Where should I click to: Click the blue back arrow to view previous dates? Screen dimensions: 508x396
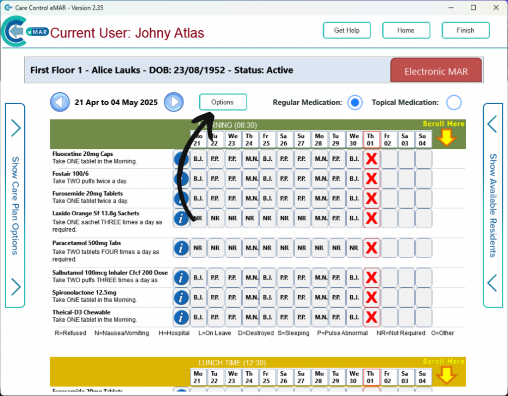click(60, 102)
